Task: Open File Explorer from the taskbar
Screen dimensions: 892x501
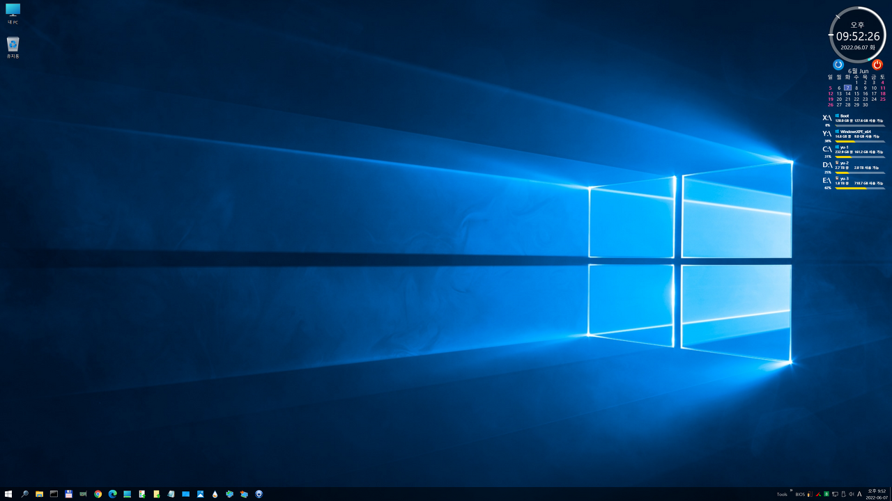Action: 39,494
